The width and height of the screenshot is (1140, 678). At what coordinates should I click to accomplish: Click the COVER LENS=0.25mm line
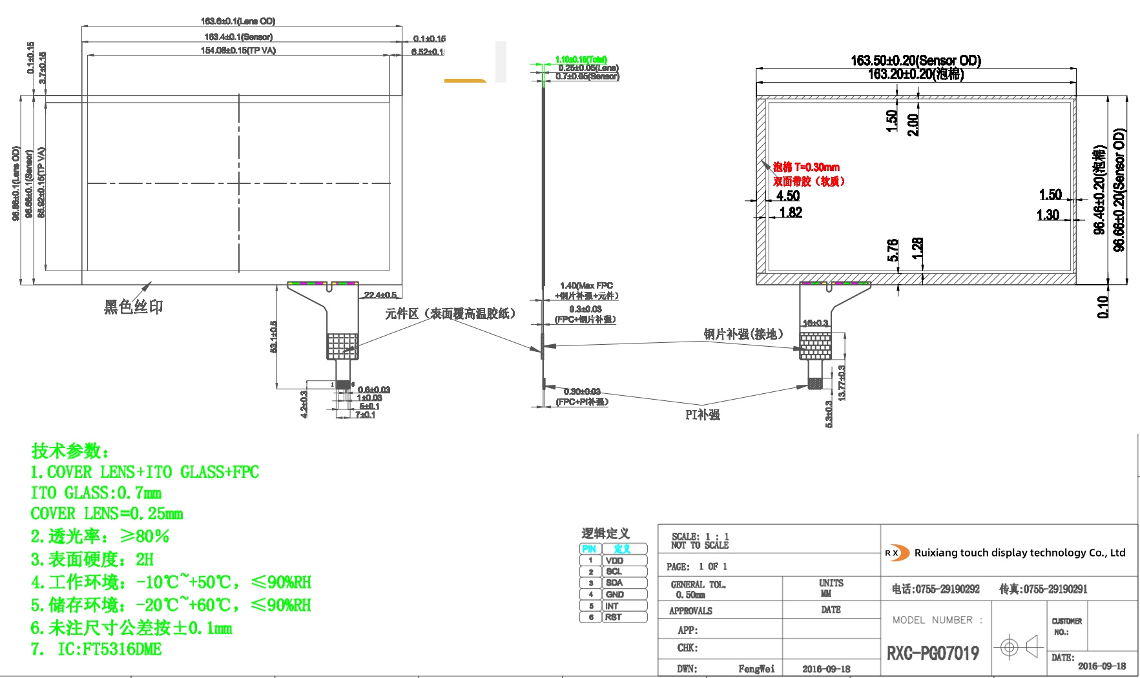pos(107,514)
